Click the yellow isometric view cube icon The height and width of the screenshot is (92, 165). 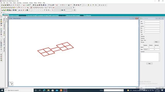[14, 8]
